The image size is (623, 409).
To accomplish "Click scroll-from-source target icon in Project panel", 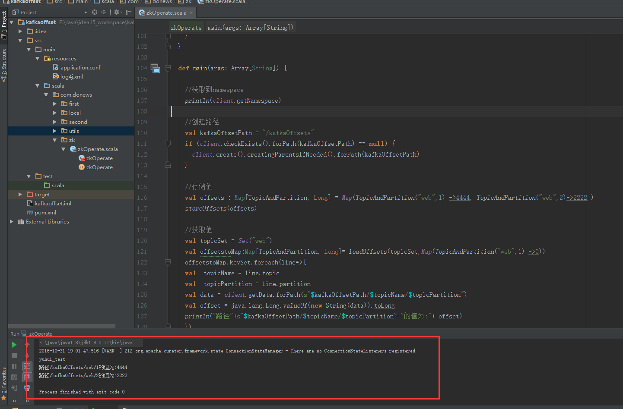I will tap(95, 12).
